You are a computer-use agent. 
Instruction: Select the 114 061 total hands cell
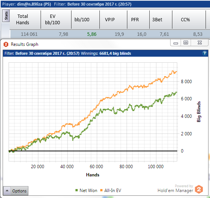29,34
